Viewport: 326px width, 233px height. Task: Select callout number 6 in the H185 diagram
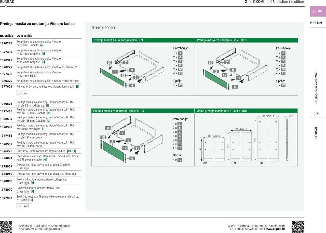[132, 158]
